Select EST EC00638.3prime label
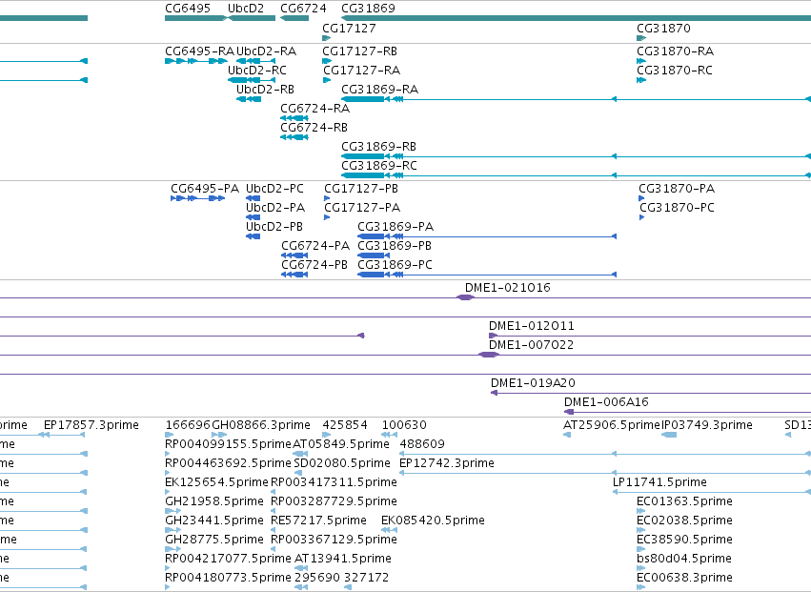 684,579
